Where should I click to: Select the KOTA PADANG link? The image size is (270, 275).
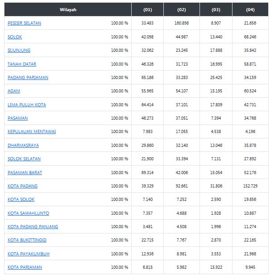pos(23,186)
